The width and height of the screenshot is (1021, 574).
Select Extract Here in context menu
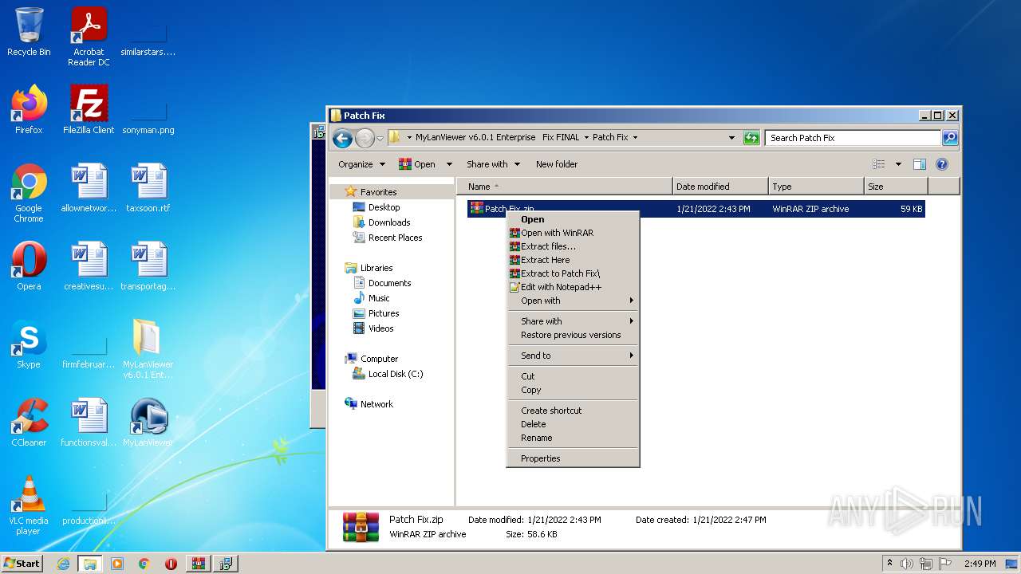[x=573, y=260]
